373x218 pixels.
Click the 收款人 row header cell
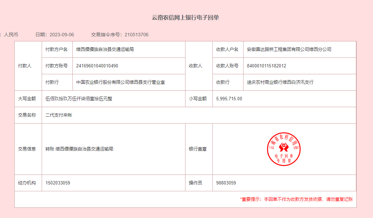coord(195,66)
